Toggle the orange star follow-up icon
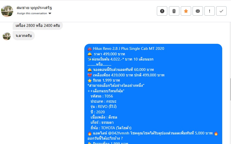Viewport: 231px width, 144px height. point(186,11)
